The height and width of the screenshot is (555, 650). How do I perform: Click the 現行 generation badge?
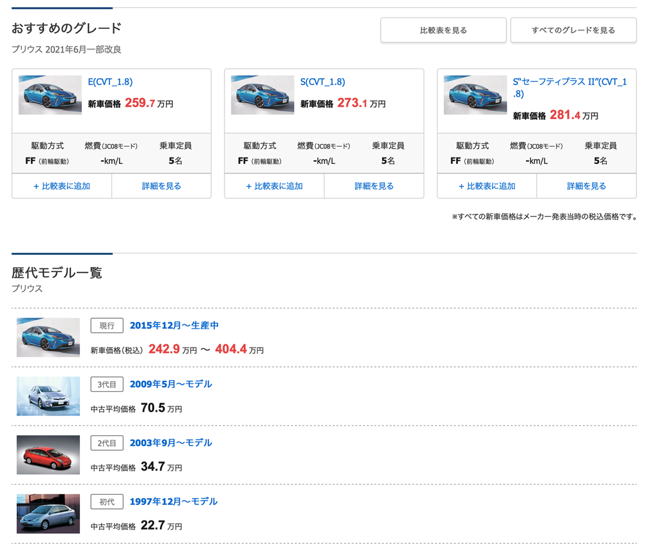(x=107, y=326)
